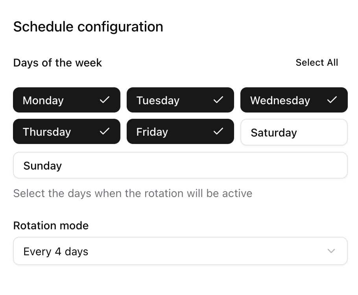Open the Rotation mode dropdown
This screenshot has height=295, width=358.
[x=180, y=251]
